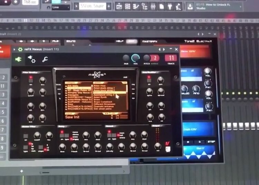
Task: Open the FILE menu in ElectraX
Action: pos(55,41)
